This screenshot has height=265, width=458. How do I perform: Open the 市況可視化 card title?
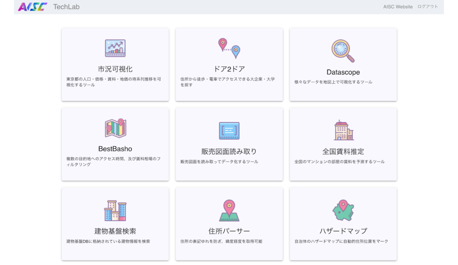pyautogui.click(x=115, y=69)
